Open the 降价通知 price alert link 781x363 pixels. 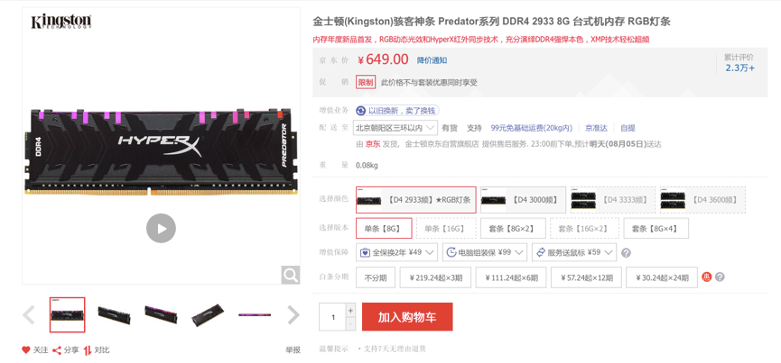(432, 60)
